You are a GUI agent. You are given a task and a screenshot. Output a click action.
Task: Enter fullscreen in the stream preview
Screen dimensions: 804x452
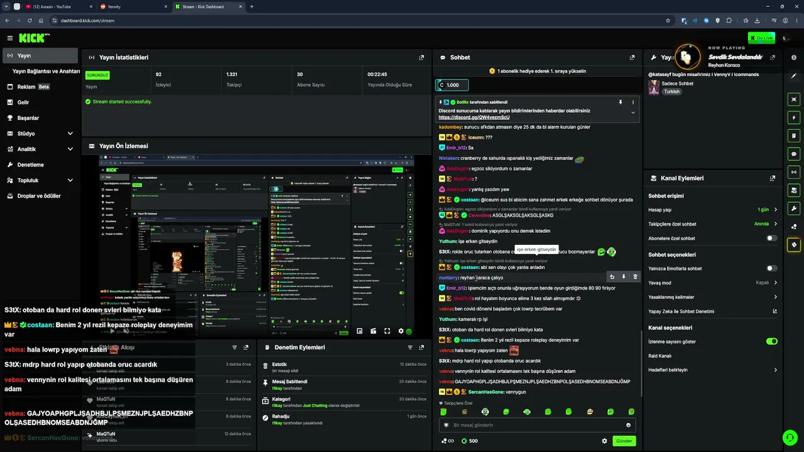click(387, 331)
